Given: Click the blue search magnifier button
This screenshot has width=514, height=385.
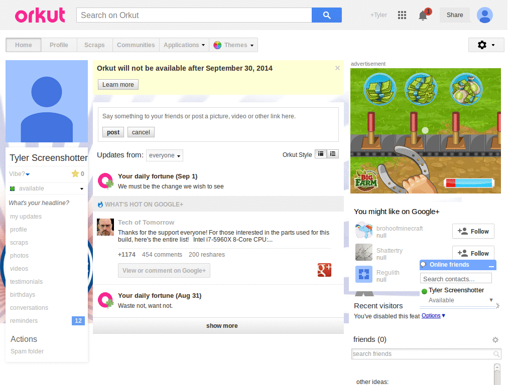Looking at the screenshot, I should [x=326, y=15].
